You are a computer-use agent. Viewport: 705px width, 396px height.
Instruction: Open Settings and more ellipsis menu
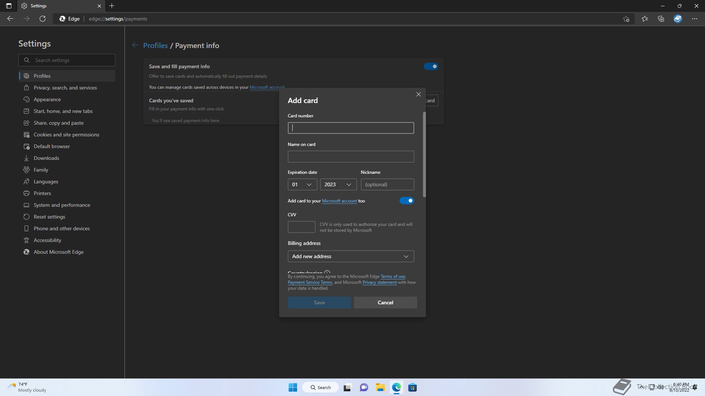coord(695,19)
